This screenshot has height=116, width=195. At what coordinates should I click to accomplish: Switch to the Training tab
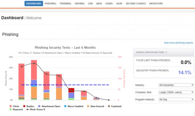click(65, 3)
